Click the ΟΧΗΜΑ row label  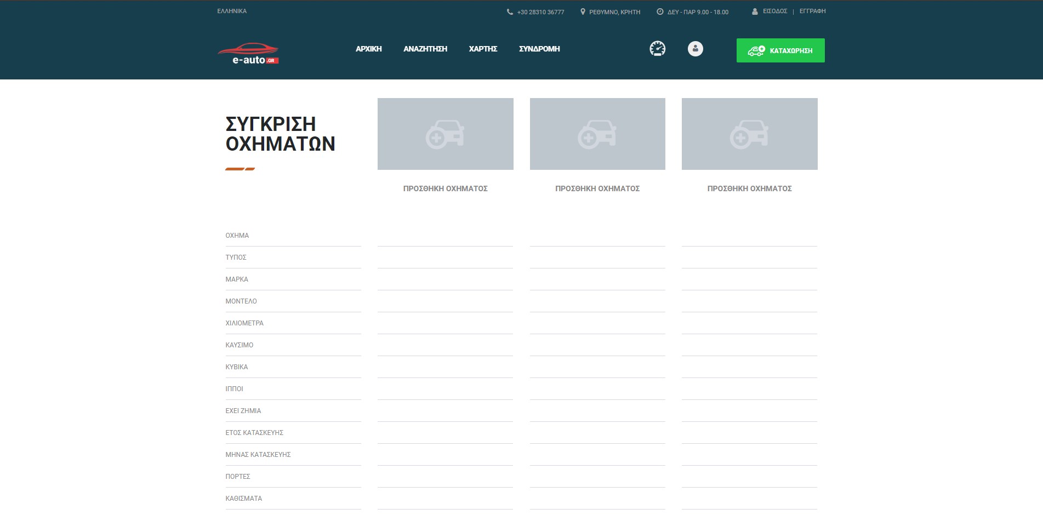[x=237, y=236]
